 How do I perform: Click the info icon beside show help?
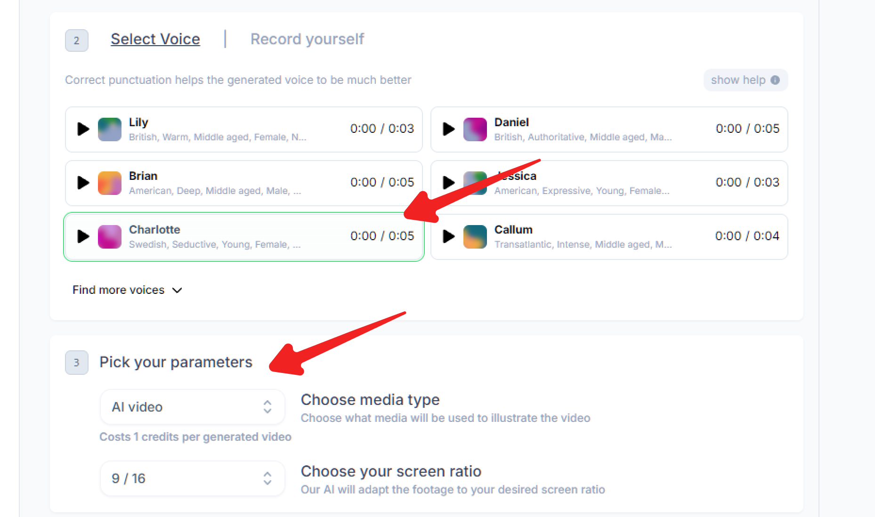775,80
